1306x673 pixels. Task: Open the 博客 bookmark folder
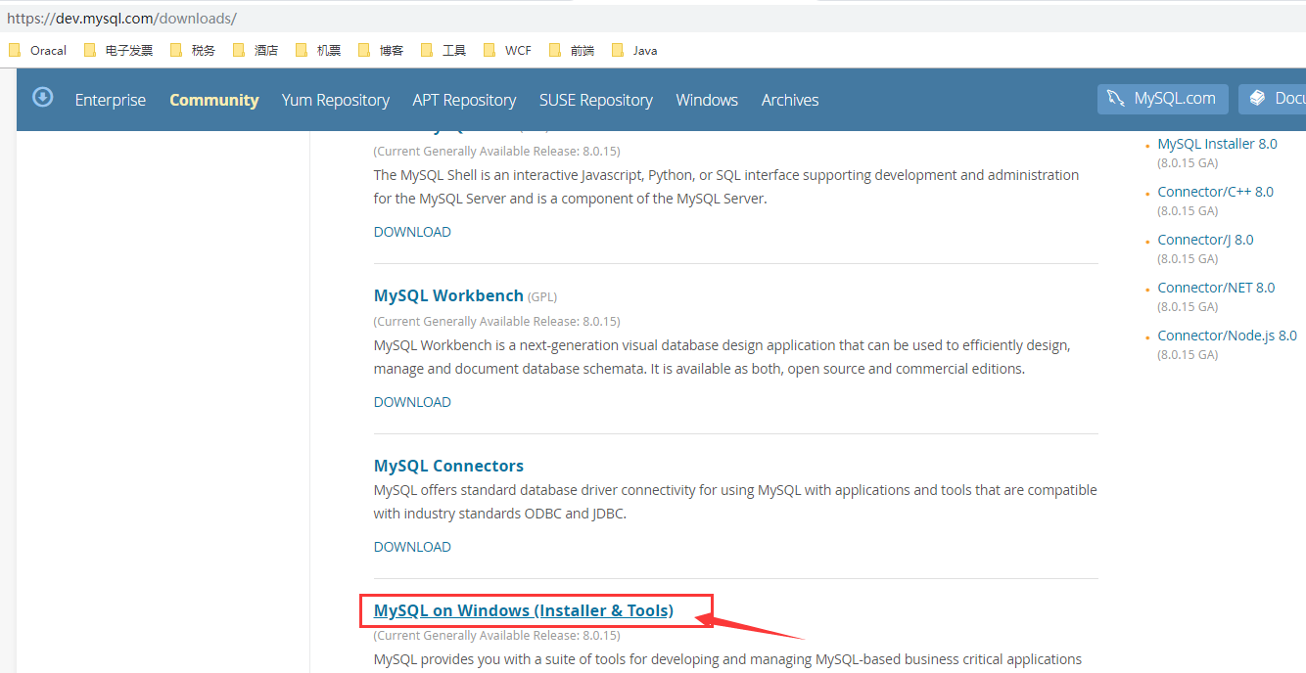pyautogui.click(x=381, y=50)
